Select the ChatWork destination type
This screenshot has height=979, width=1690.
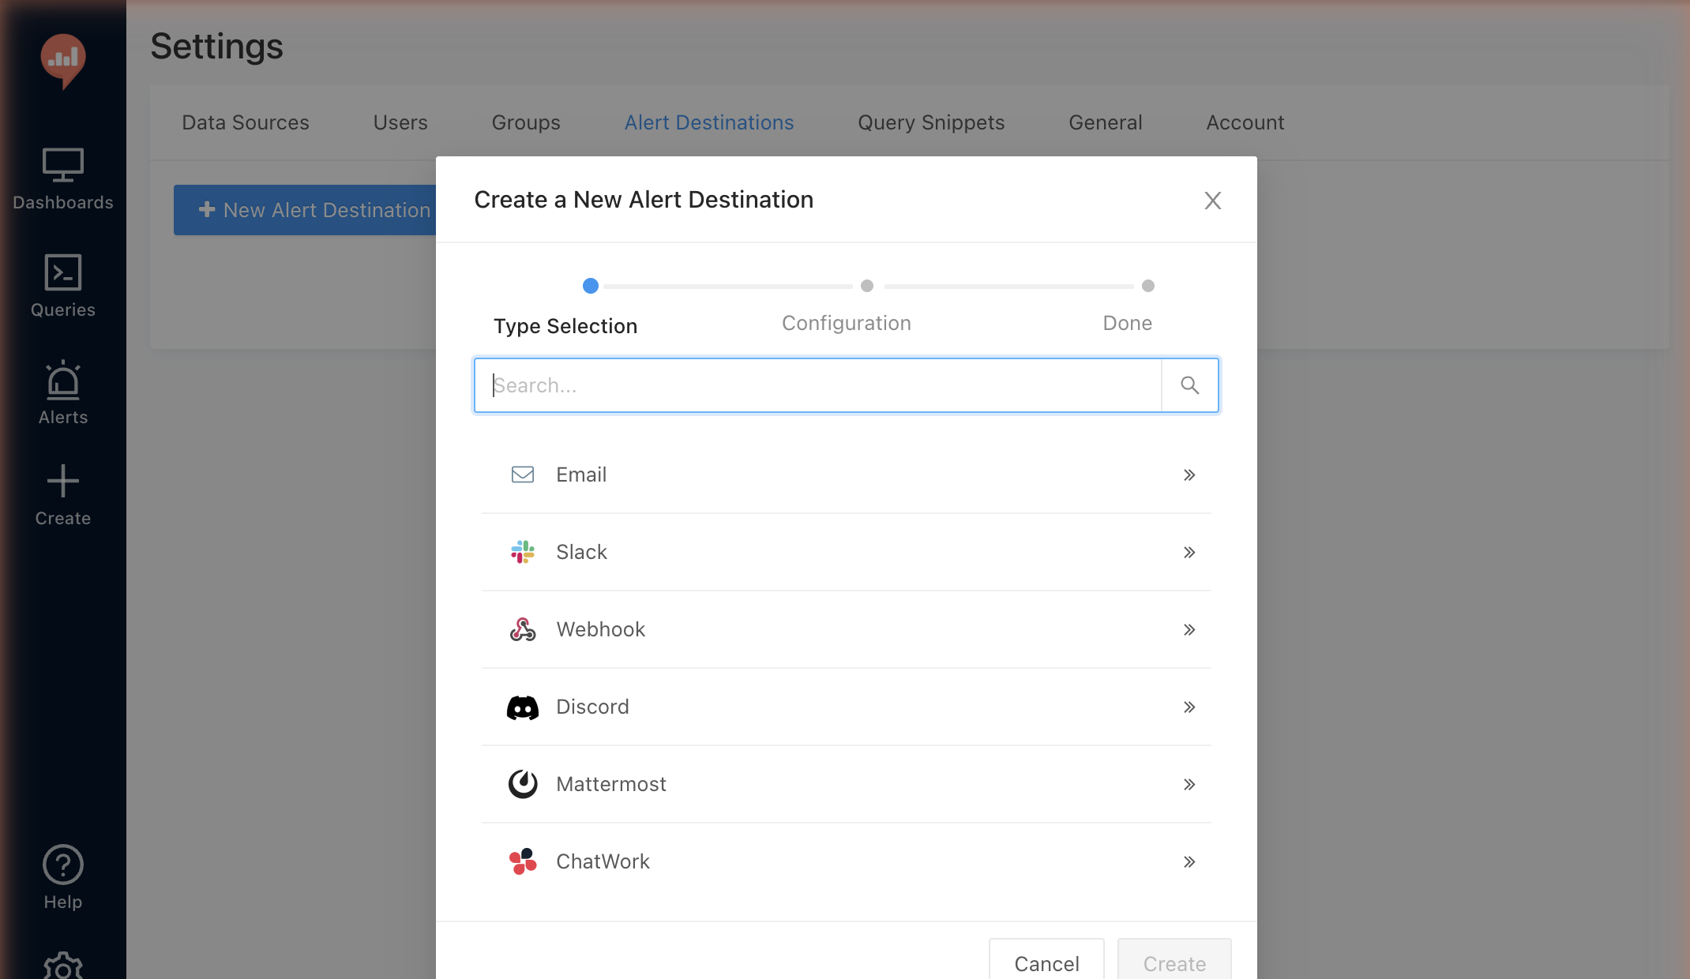coord(847,861)
